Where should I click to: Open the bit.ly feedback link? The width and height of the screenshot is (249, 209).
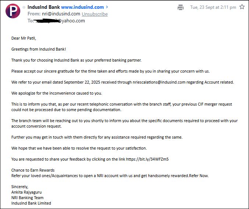147,159
